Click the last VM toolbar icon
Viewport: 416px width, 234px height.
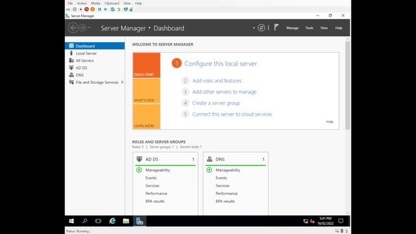tap(131, 9)
